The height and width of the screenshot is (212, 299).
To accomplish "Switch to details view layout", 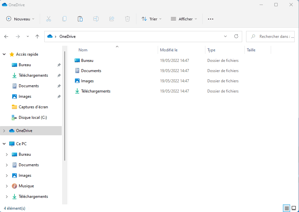I will tap(287, 208).
